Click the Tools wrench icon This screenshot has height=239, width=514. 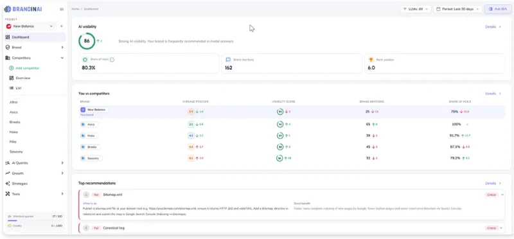pyautogui.click(x=8, y=194)
